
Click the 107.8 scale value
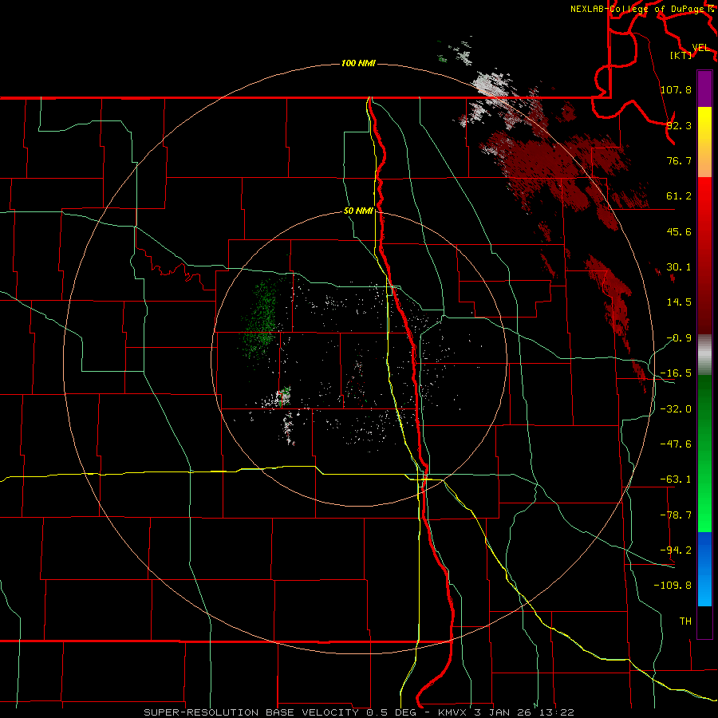tap(676, 89)
